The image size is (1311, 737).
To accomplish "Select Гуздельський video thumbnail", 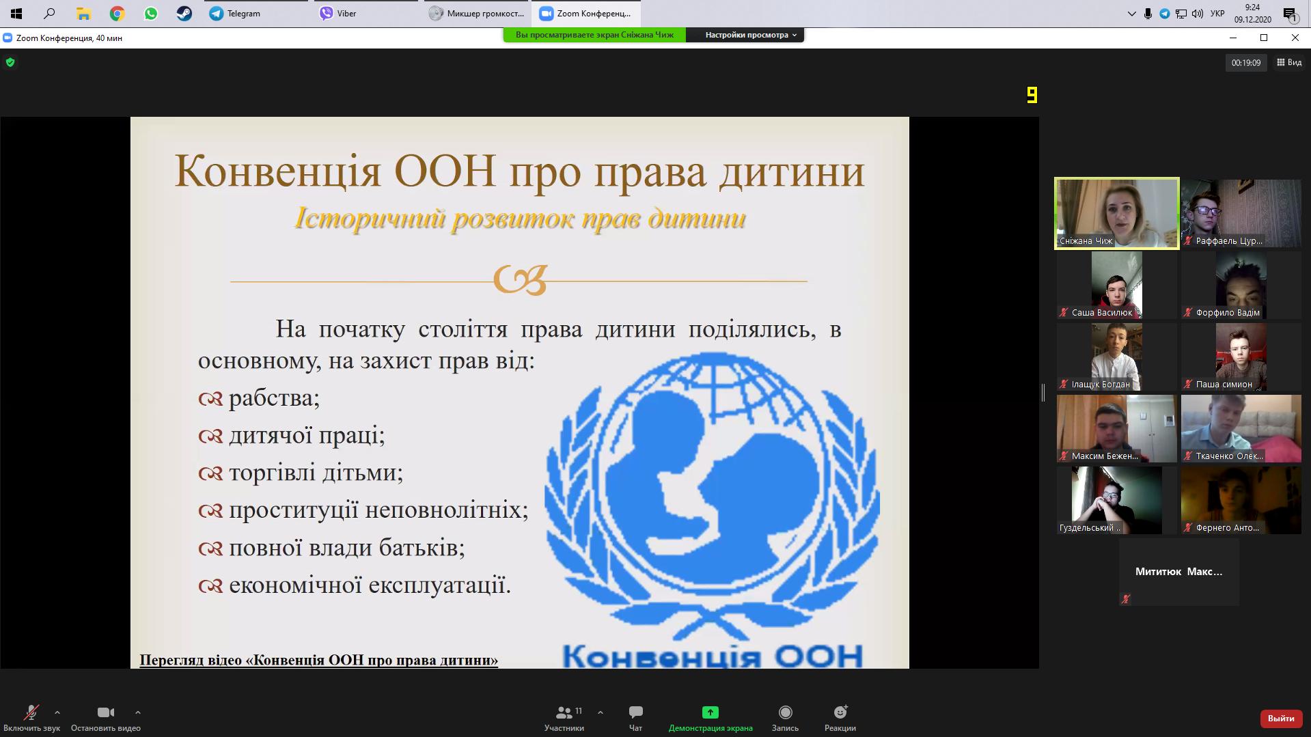I will [x=1117, y=500].
